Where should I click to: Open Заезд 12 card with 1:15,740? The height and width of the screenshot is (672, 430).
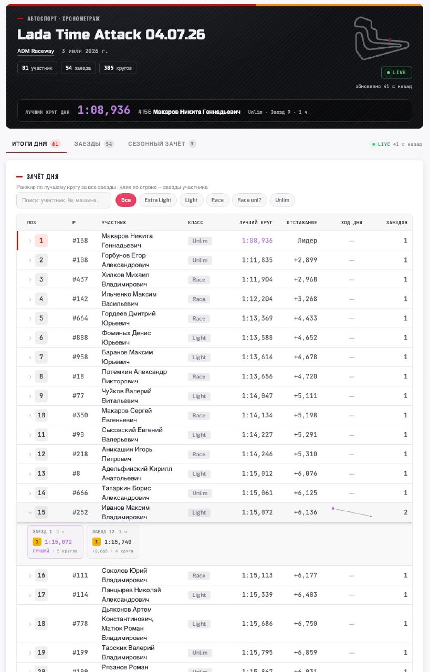click(113, 542)
